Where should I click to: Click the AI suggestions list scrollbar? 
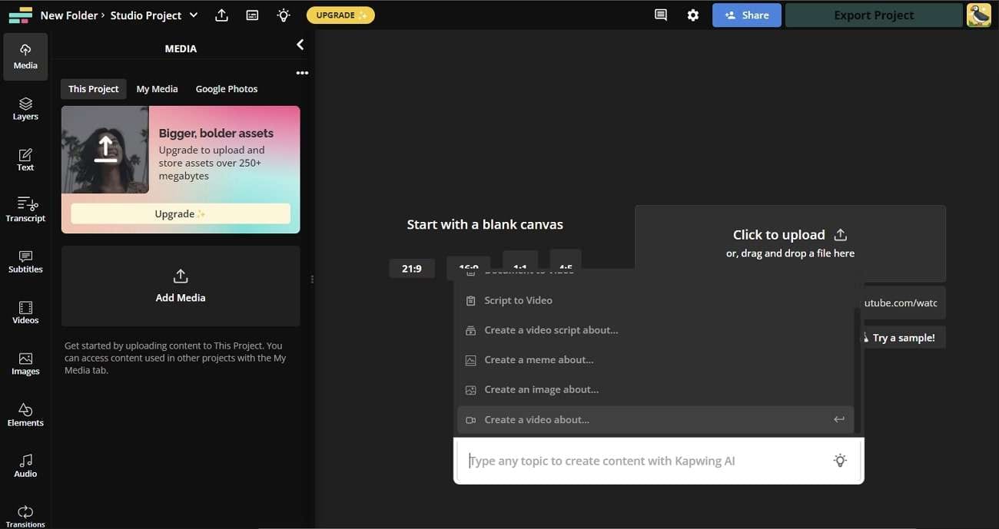click(858, 370)
